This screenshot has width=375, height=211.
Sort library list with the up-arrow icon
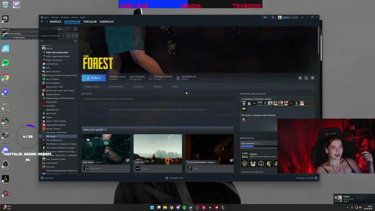coord(68,36)
